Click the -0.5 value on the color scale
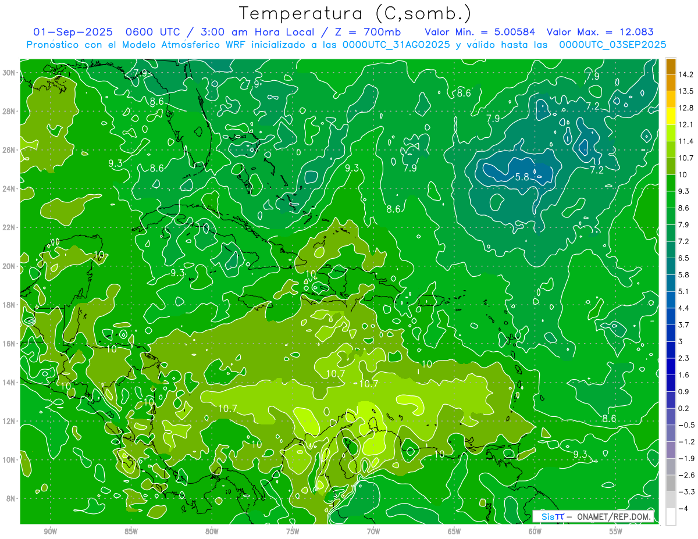Image resolution: width=698 pixels, height=539 pixels. coord(686,424)
